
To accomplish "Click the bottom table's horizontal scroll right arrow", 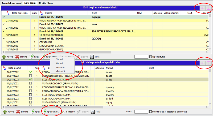I will [x=207, y=107].
